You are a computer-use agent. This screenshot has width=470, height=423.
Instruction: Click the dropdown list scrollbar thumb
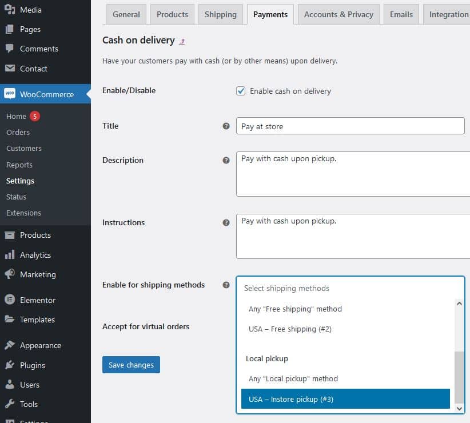click(x=459, y=377)
